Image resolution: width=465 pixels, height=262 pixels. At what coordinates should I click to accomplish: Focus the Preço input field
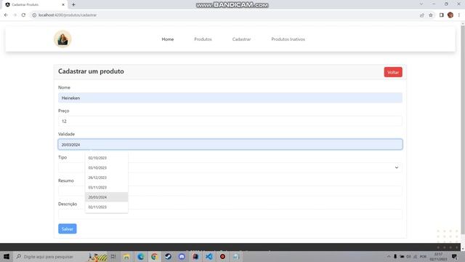pyautogui.click(x=230, y=122)
